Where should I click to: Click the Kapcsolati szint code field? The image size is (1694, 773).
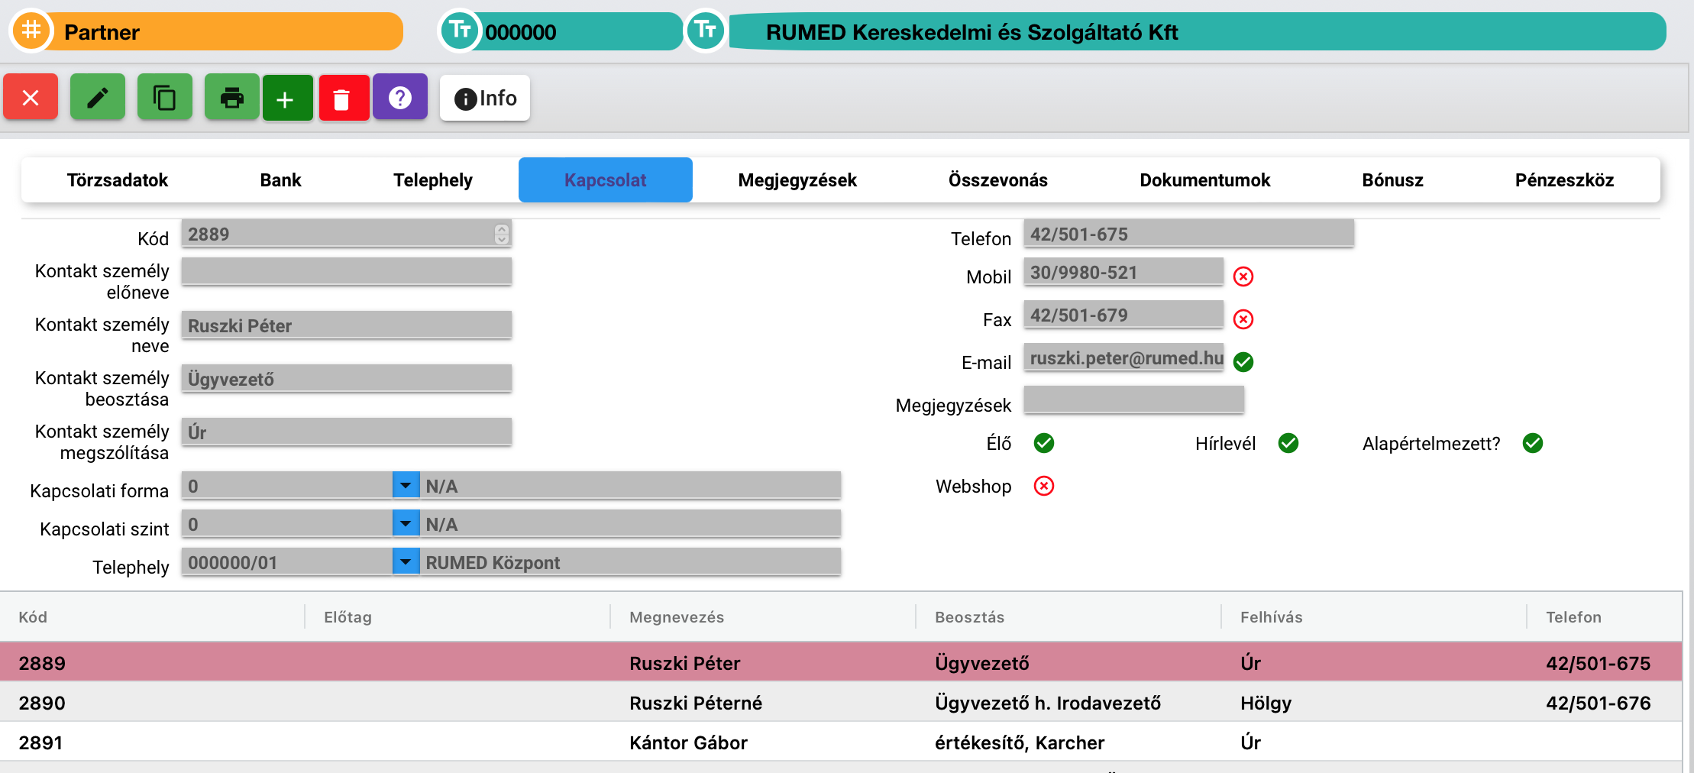click(x=287, y=524)
